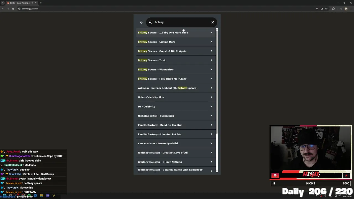Open chevron for Britney Spears - Womanizer
Image resolution: width=354 pixels, height=199 pixels.
[211, 69]
